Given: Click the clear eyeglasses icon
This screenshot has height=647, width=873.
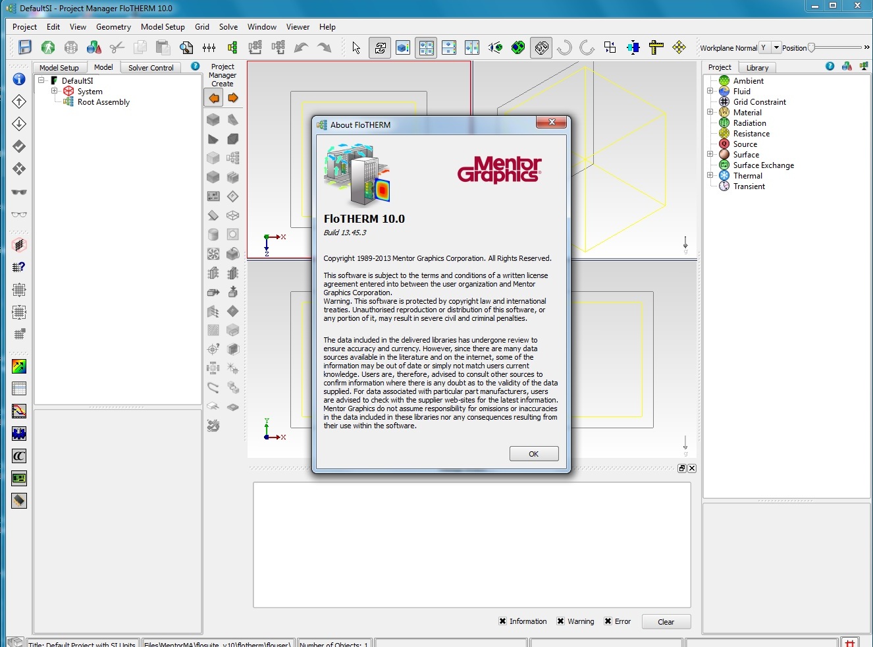Looking at the screenshot, I should click(x=19, y=214).
